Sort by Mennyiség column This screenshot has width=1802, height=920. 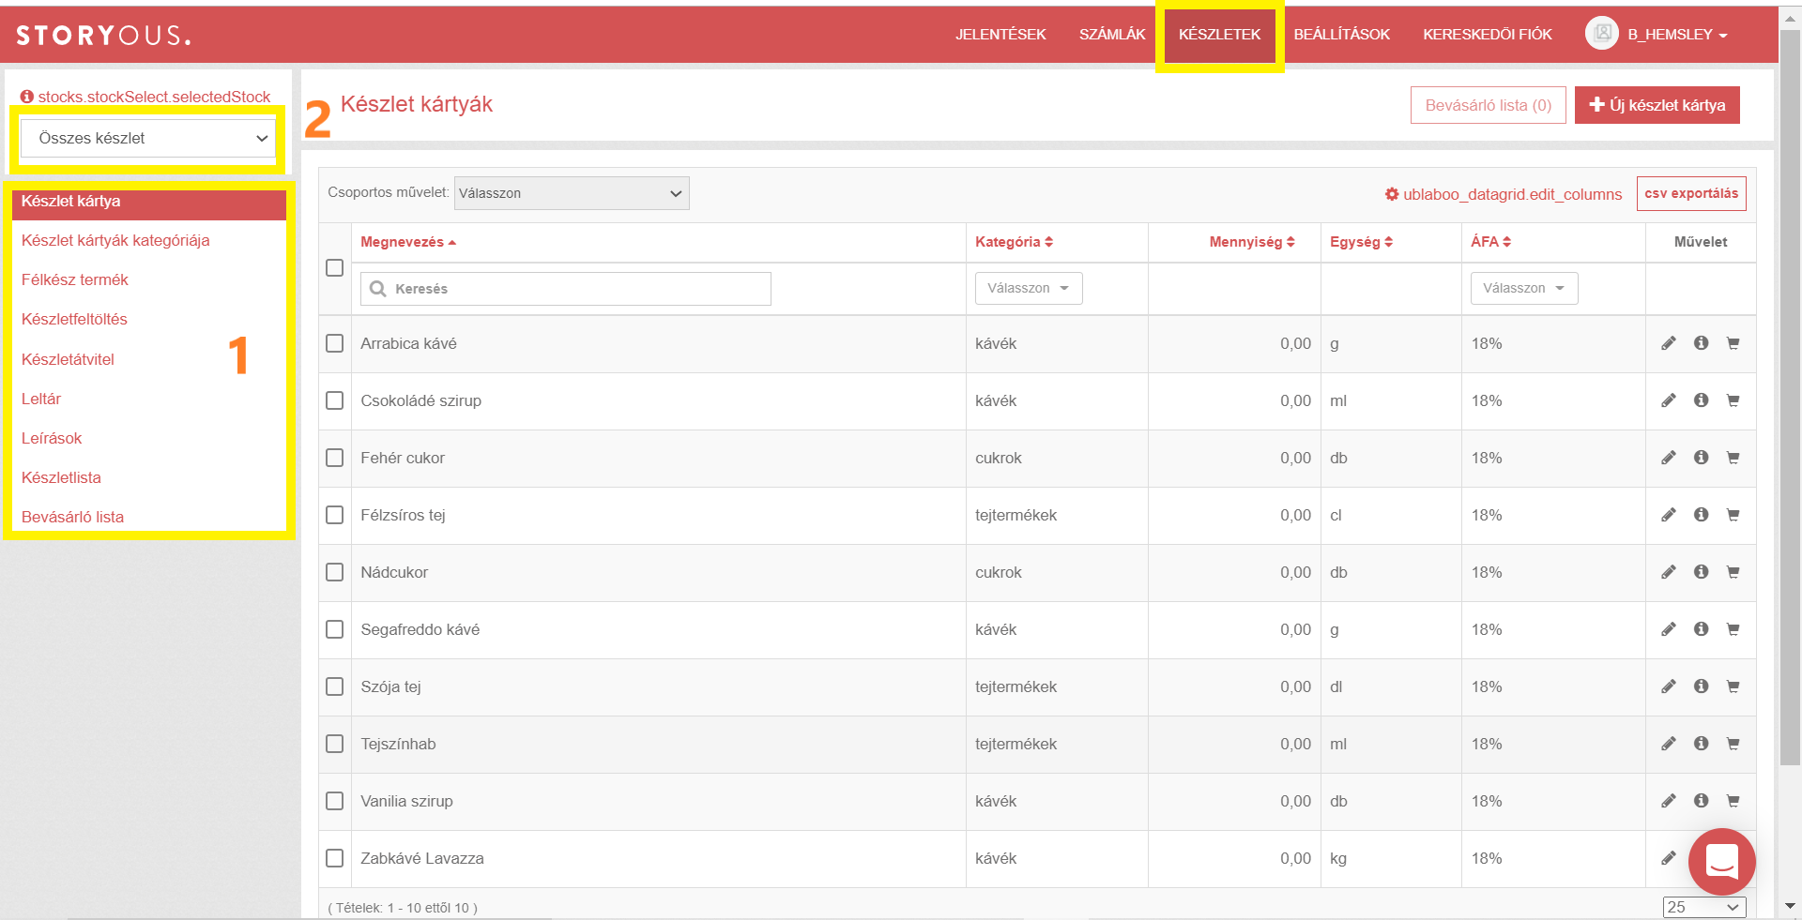(1252, 242)
